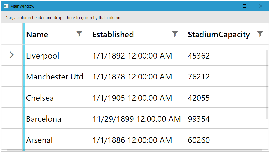Open the StadiumCapacity column filter
270x153 pixels.
point(260,34)
